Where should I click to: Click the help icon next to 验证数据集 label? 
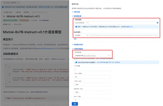click(x=81, y=32)
